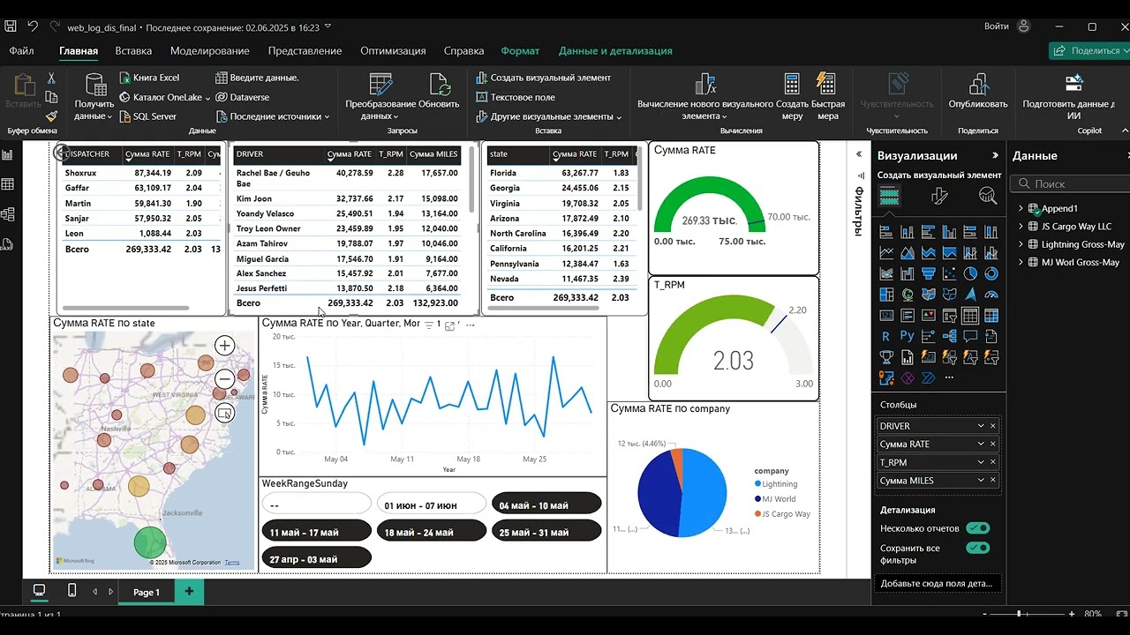Screen dimensions: 1130x635
Task: Remove Сумма MILES field with X
Action: [x=992, y=481]
